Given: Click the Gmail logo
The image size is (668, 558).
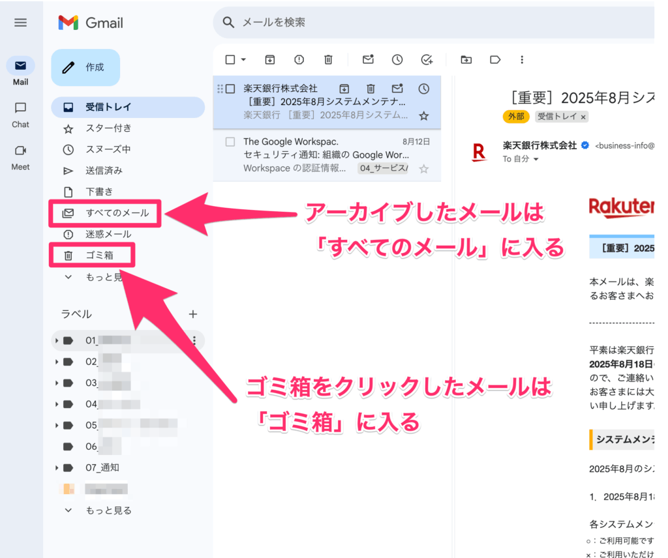Looking at the screenshot, I should (91, 23).
